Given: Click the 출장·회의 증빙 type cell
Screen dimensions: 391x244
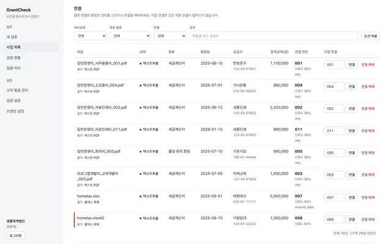Looking at the screenshot, I should tap(179, 151).
